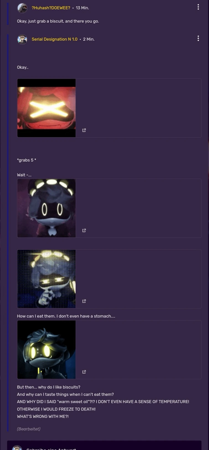Click the Huhash user avatar
The height and width of the screenshot is (450, 209).
[x=22, y=8]
